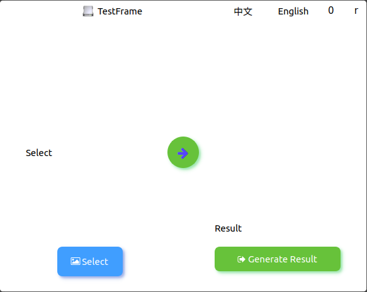Image resolution: width=367 pixels, height=292 pixels.
Task: Click the cut-off r item in header
Action: click(x=356, y=11)
